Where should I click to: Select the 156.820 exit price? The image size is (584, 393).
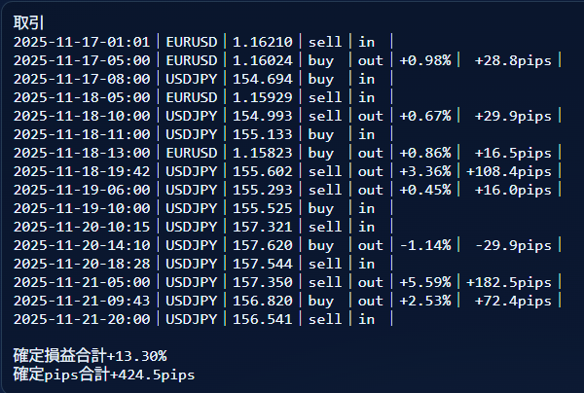(263, 301)
